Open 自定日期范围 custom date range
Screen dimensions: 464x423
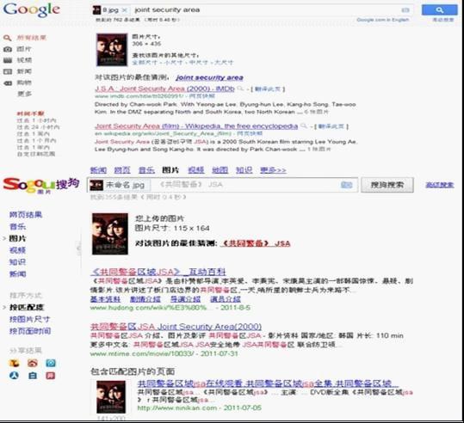coord(36,154)
